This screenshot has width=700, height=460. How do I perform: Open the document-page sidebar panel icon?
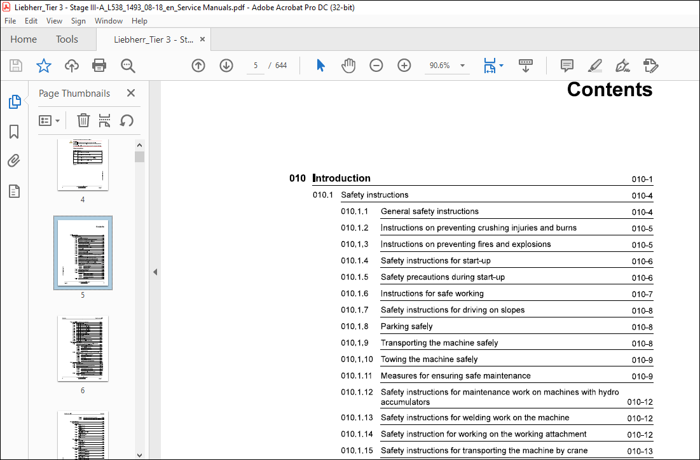14,191
